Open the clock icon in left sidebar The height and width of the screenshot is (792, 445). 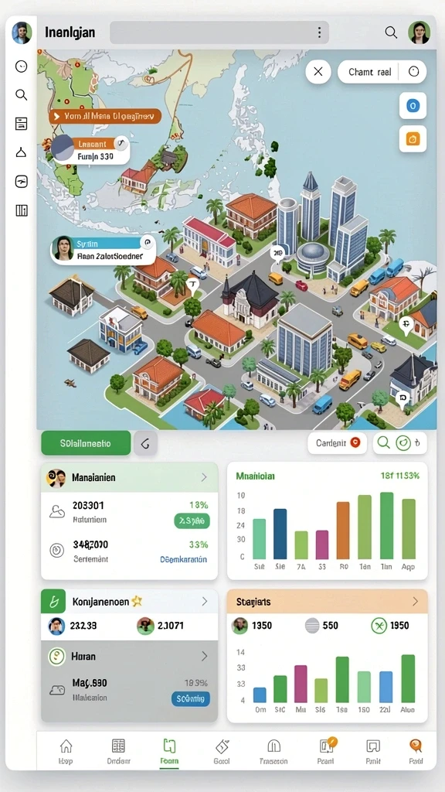[21, 67]
